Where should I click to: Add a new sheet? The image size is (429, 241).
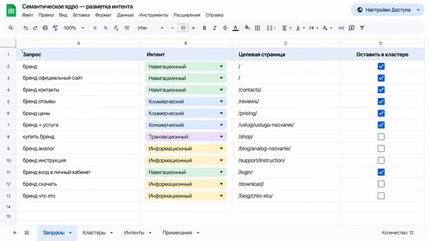click(15, 233)
